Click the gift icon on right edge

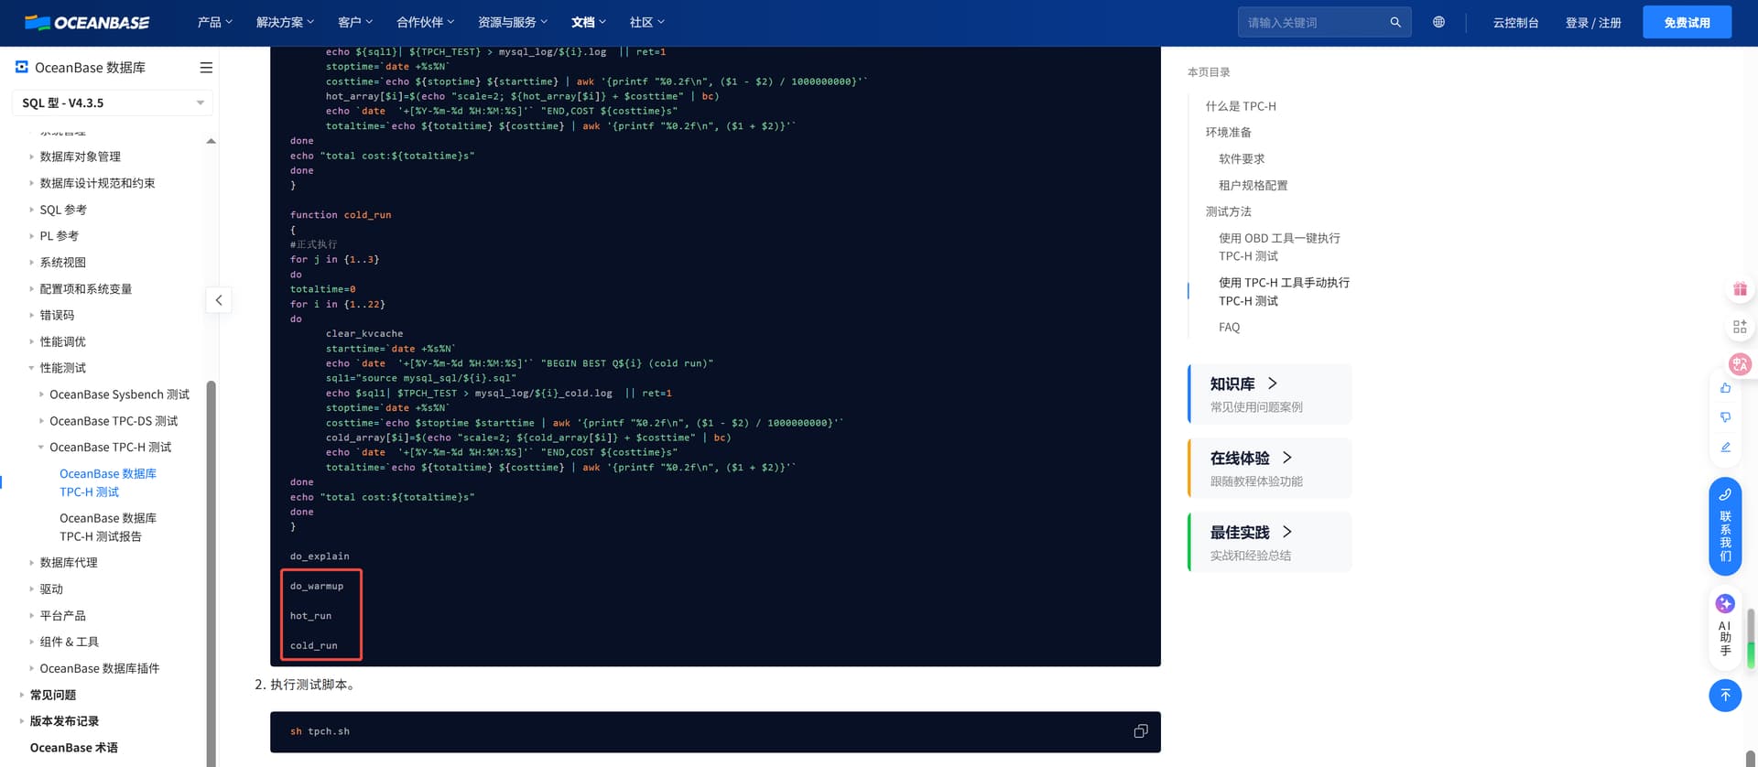1740,289
